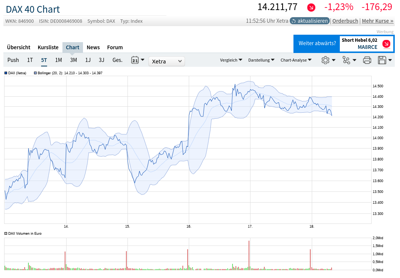The height and width of the screenshot is (278, 400).
Task: Click the red arrow icon on the MA8RCE banner
Action: click(386, 44)
